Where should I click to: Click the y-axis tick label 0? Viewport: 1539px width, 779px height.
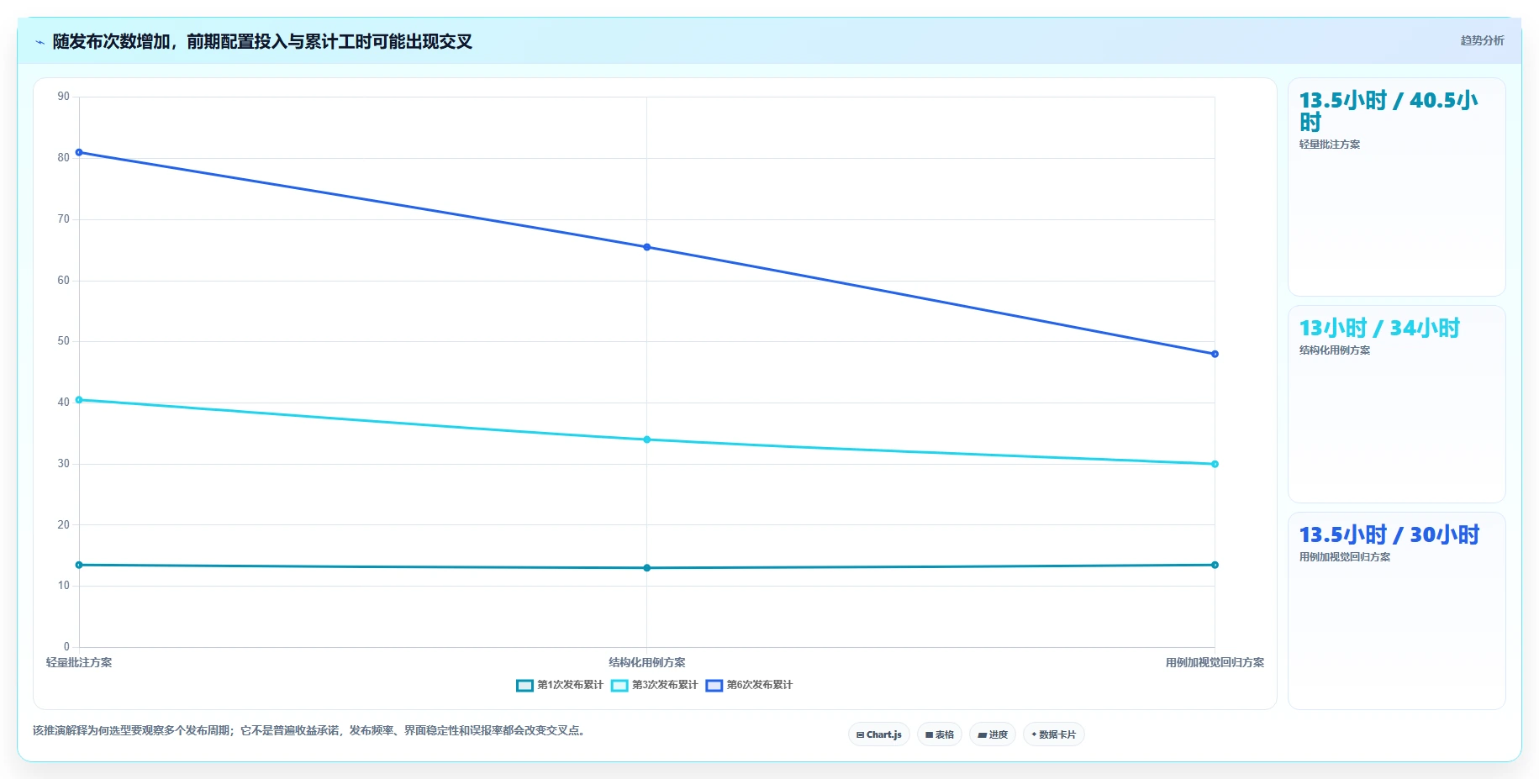66,647
